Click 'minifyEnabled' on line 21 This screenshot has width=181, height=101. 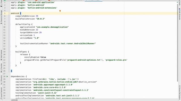pyautogui.click(x=32, y=57)
